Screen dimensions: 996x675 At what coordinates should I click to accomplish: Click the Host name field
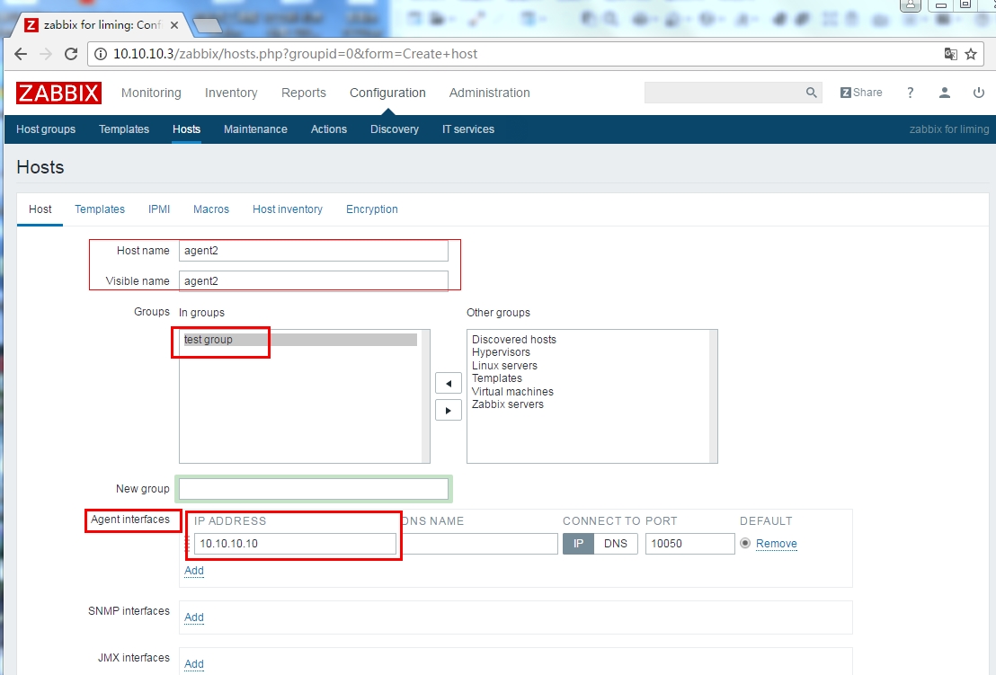(x=313, y=251)
